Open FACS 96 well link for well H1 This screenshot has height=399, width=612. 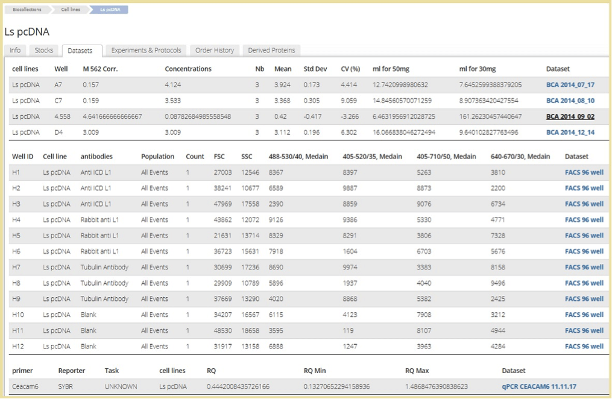584,172
